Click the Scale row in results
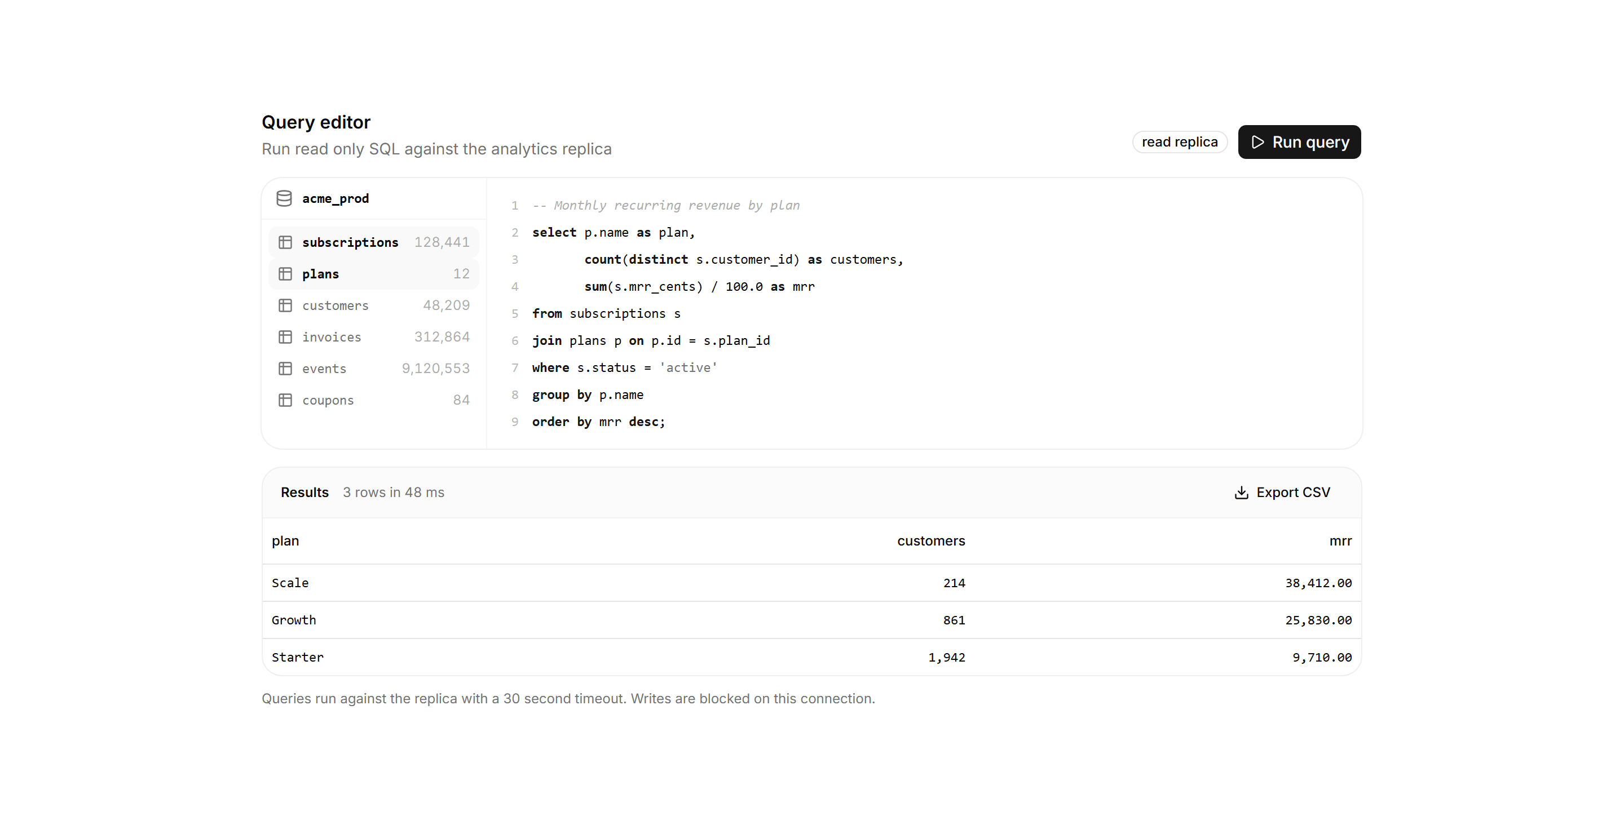 click(812, 583)
